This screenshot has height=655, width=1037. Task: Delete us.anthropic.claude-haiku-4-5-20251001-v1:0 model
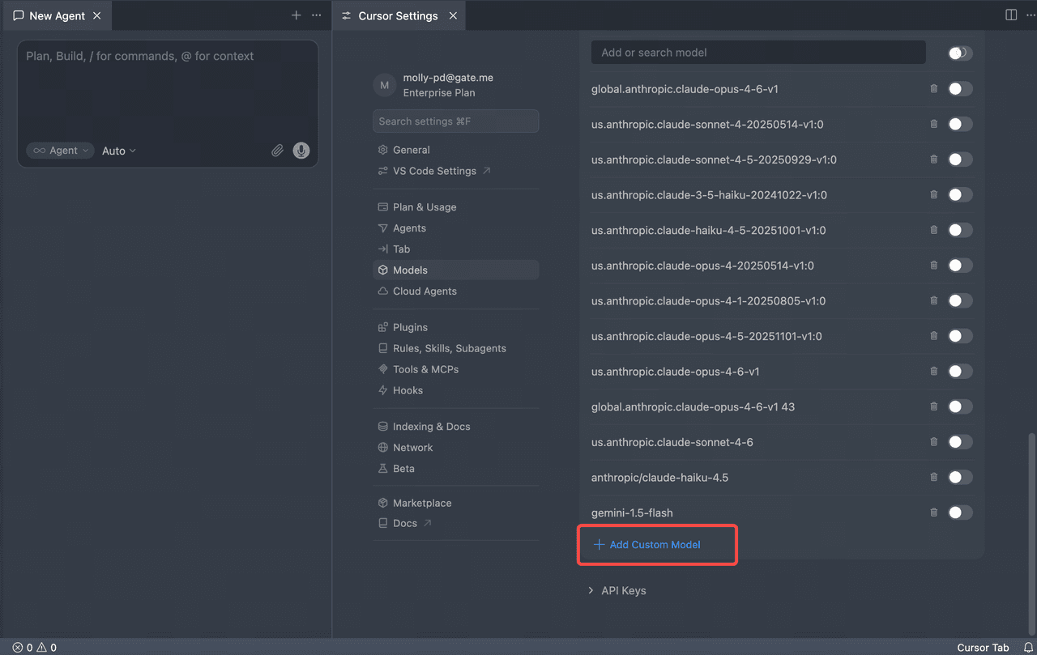click(933, 230)
